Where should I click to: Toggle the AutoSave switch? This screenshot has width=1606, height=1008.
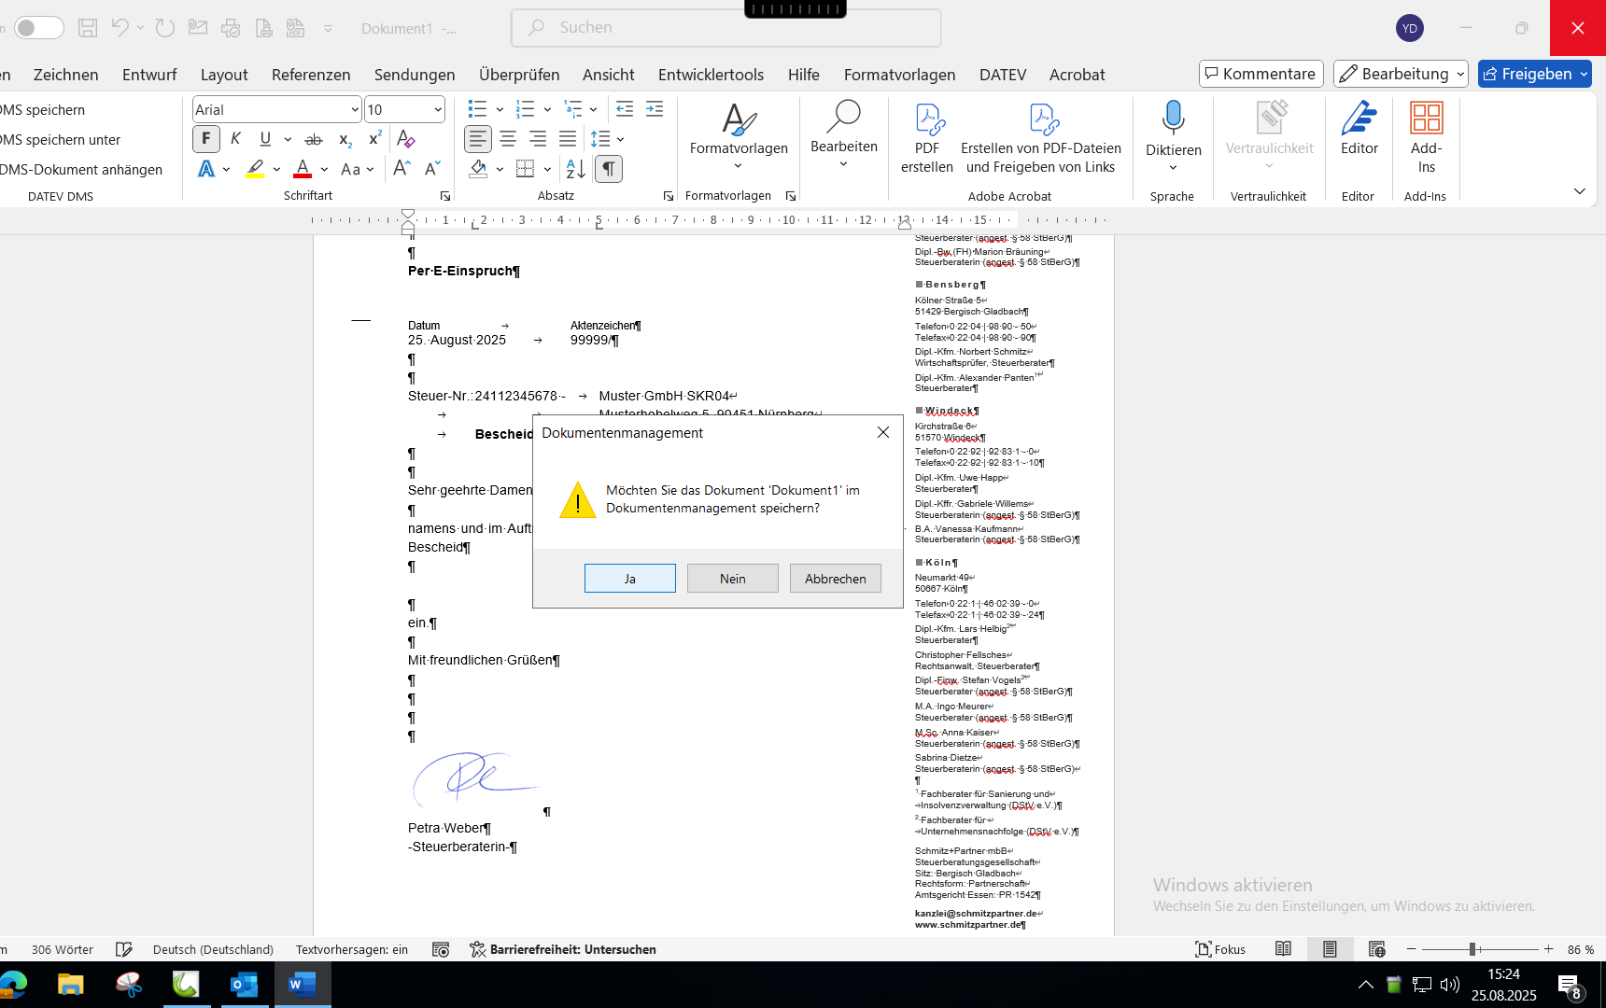(x=39, y=28)
